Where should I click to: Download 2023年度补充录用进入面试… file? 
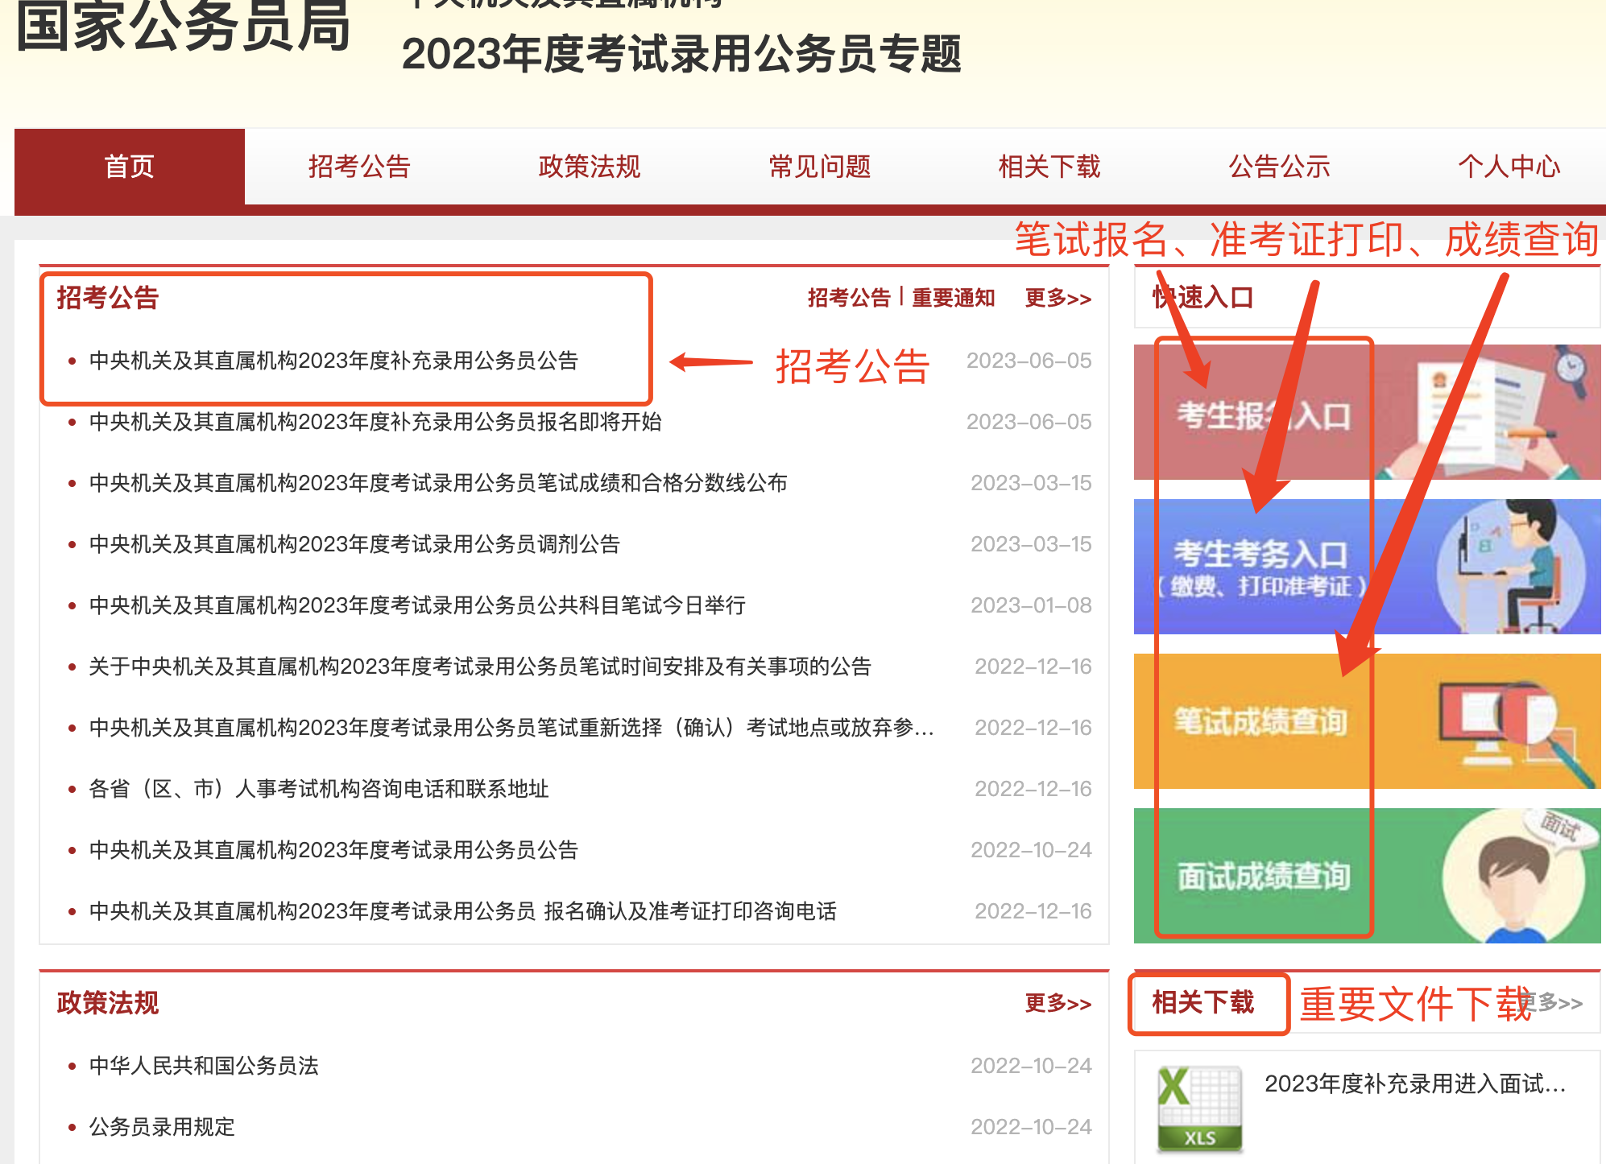click(1415, 1084)
